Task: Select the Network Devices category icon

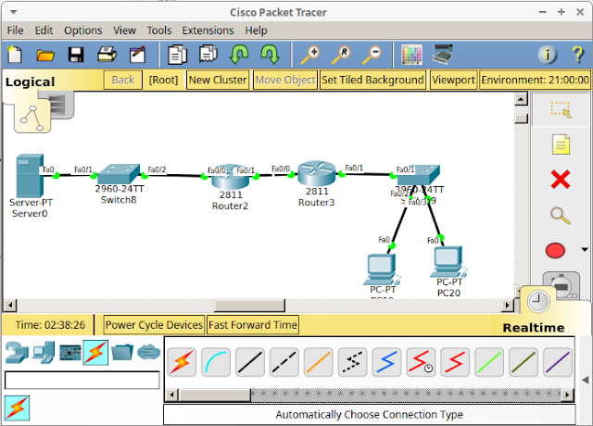Action: click(x=17, y=352)
